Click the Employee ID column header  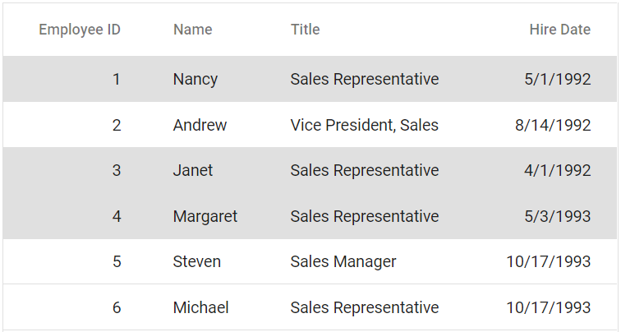point(80,30)
